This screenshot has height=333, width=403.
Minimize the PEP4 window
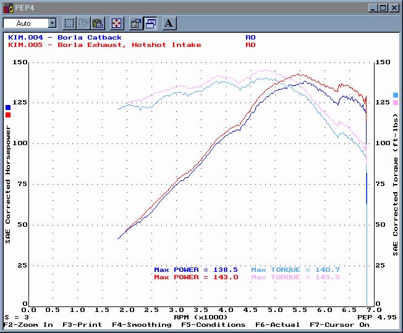coord(373,8)
